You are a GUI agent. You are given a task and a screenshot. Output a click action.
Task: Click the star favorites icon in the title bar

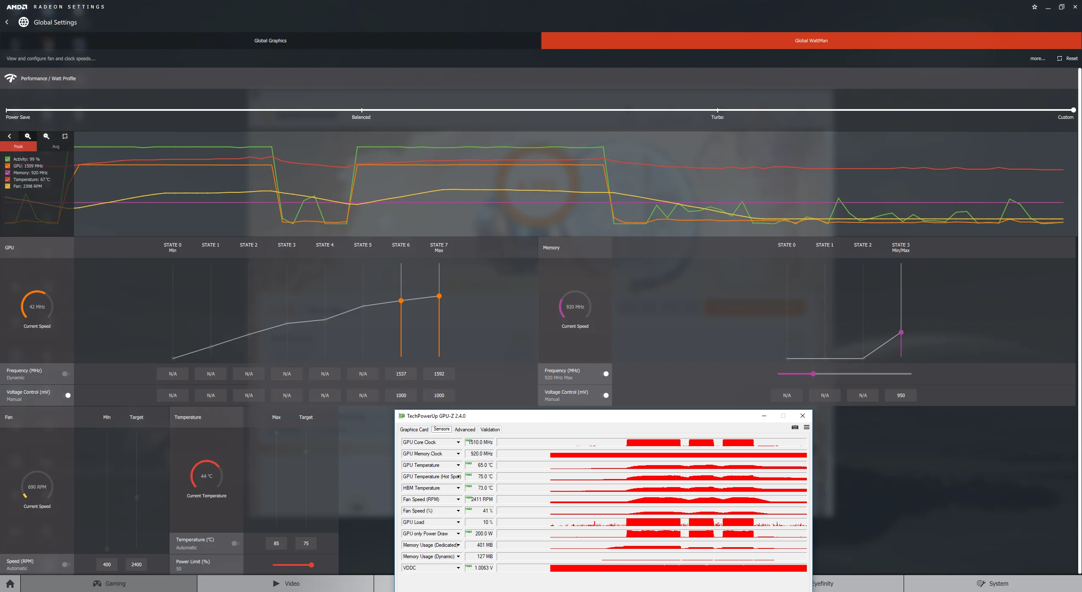tap(1034, 7)
